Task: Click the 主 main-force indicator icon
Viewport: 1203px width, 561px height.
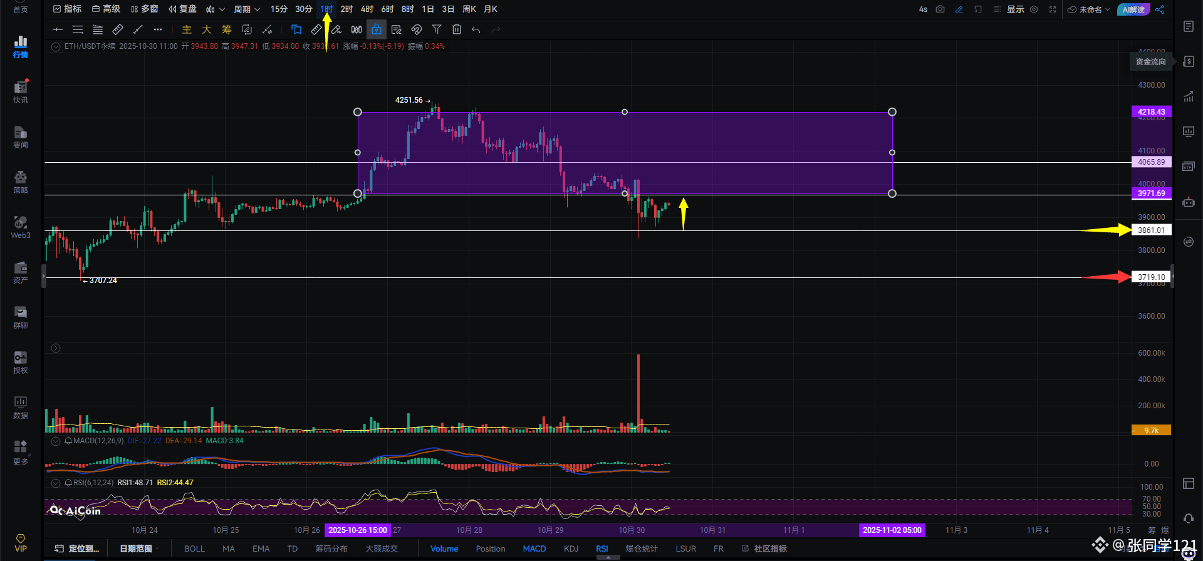Action: (x=187, y=29)
